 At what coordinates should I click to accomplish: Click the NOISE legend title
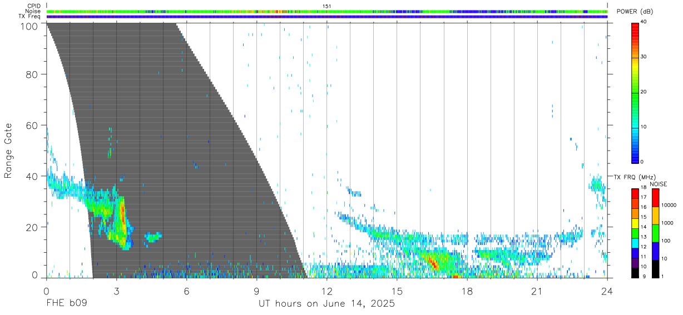(658, 184)
